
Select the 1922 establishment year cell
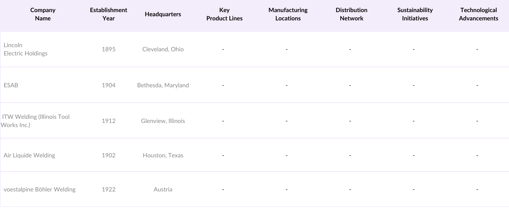[x=108, y=190]
